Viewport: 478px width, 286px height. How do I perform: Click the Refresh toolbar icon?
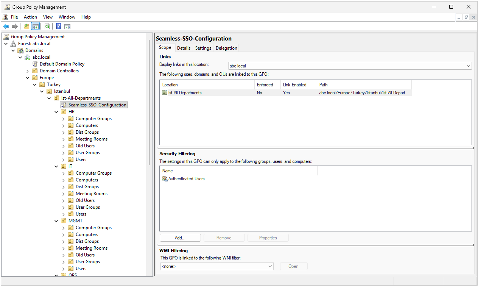[47, 26]
